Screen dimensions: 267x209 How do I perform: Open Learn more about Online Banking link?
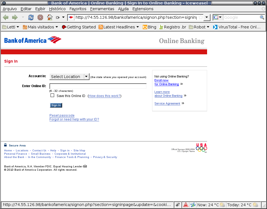click(168, 94)
